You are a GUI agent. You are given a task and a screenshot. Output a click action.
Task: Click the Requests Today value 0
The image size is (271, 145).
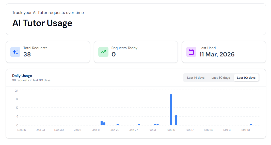point(114,54)
